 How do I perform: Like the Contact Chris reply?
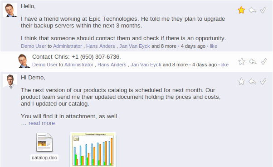click(x=225, y=65)
